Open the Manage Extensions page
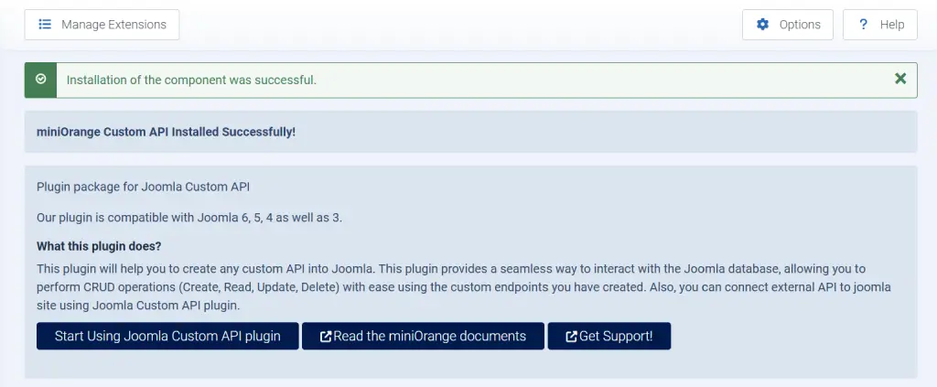937x387 pixels. click(102, 25)
